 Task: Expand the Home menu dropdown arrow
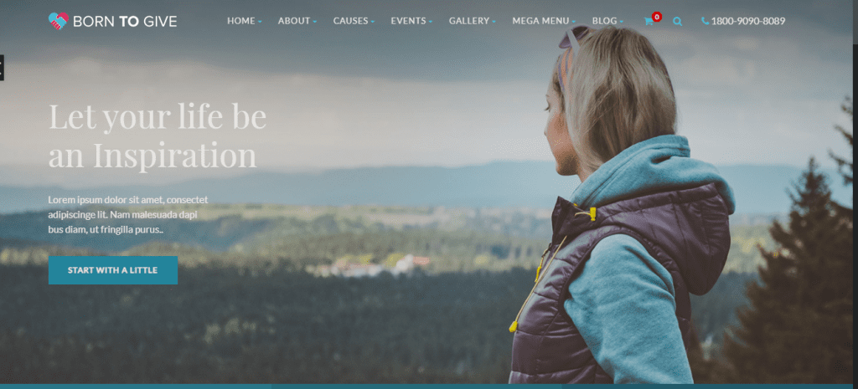[260, 22]
